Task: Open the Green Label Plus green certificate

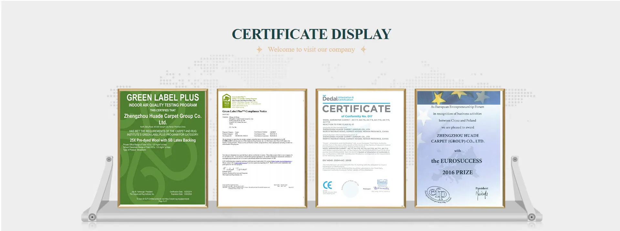Action: tap(163, 148)
